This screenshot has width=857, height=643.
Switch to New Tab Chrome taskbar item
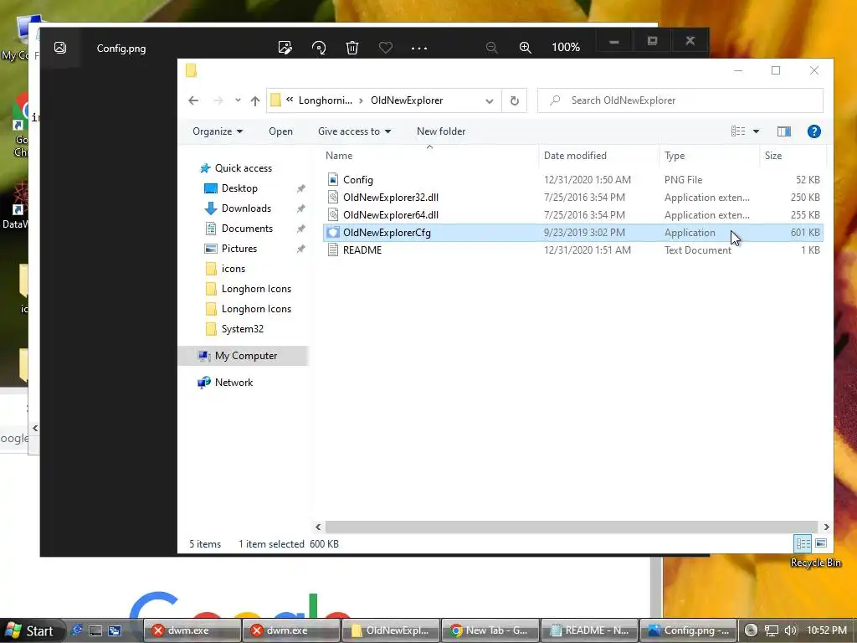[x=490, y=630]
